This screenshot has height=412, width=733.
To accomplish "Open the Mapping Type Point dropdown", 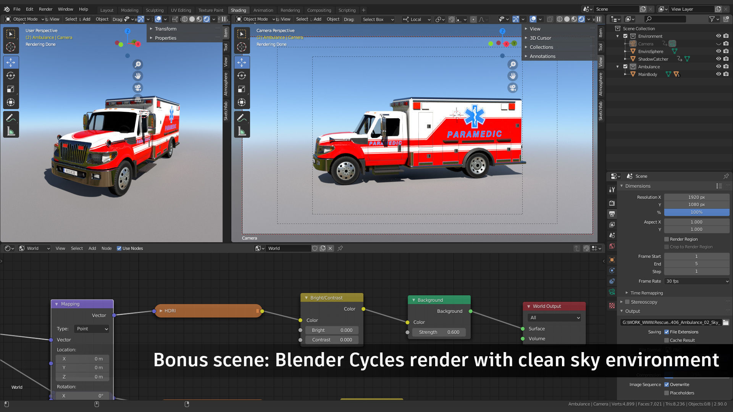I will click(x=92, y=329).
